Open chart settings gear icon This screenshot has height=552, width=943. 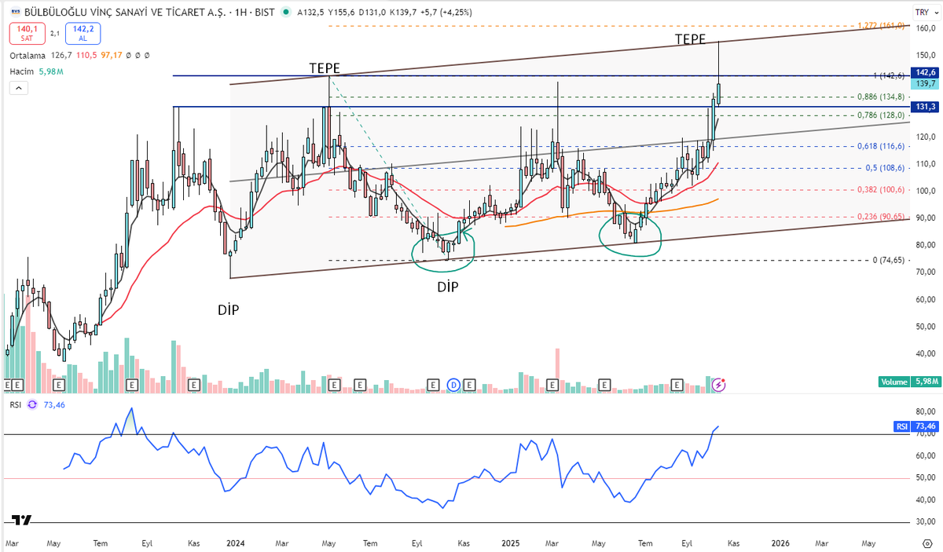click(x=926, y=543)
